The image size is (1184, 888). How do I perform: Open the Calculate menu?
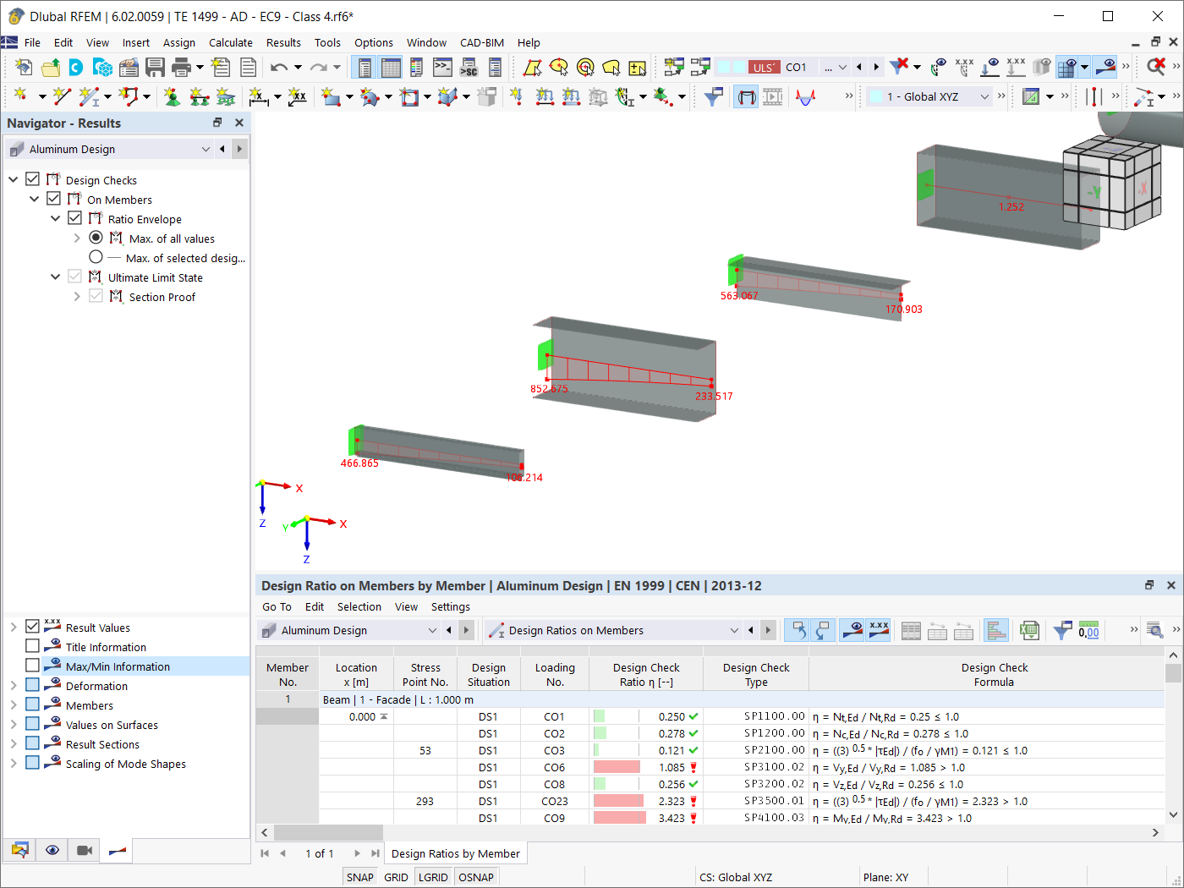click(231, 42)
